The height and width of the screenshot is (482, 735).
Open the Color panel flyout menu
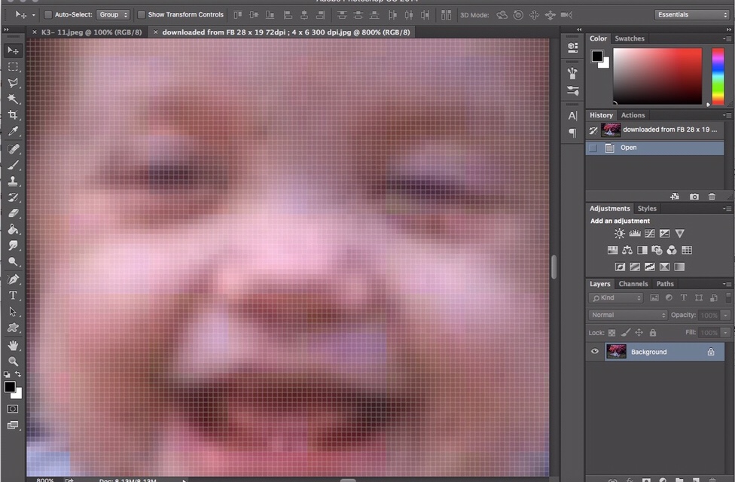pos(727,38)
